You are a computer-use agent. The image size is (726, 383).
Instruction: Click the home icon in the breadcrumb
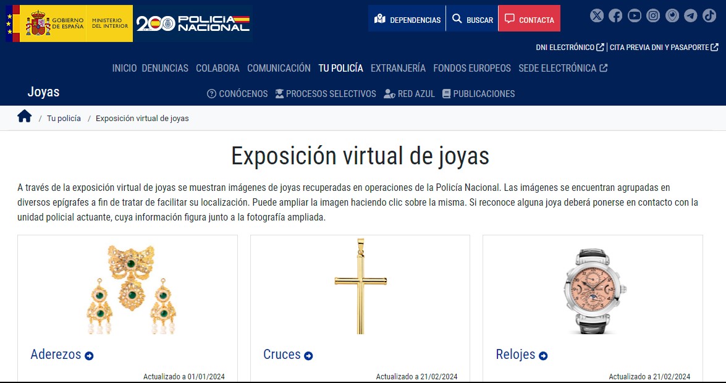pos(24,117)
